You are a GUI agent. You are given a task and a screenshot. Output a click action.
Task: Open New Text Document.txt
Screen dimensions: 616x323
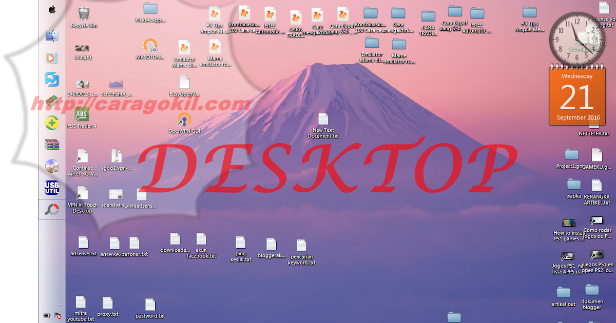[323, 119]
